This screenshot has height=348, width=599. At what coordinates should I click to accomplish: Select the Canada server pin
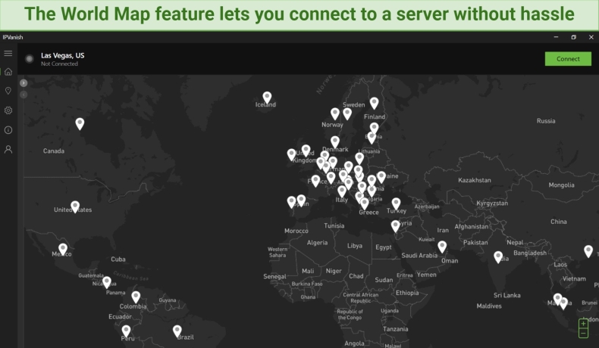point(80,123)
